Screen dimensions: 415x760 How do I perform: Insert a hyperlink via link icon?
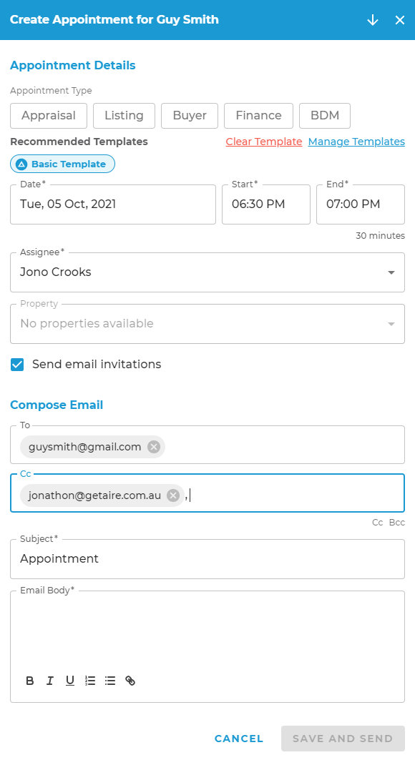pyautogui.click(x=130, y=681)
